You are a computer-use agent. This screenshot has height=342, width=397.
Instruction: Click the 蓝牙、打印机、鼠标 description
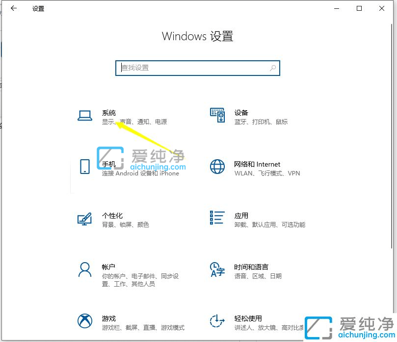pyautogui.click(x=261, y=122)
